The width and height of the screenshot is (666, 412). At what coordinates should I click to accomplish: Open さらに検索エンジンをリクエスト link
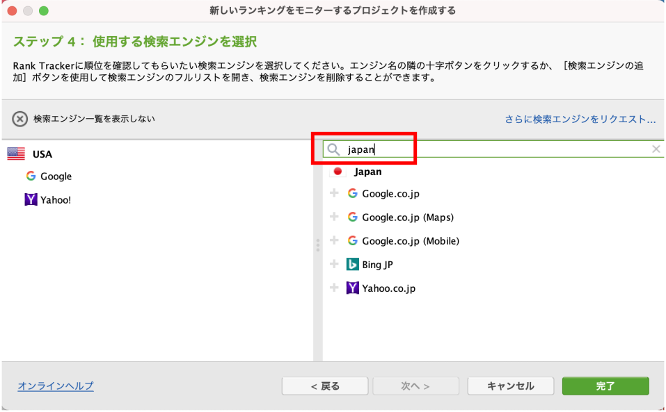click(x=580, y=120)
